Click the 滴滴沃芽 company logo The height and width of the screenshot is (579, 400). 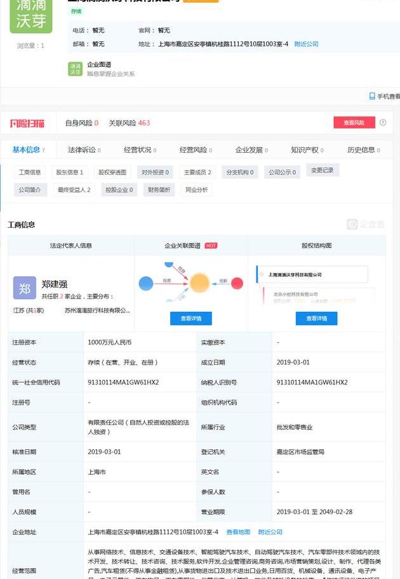31,17
